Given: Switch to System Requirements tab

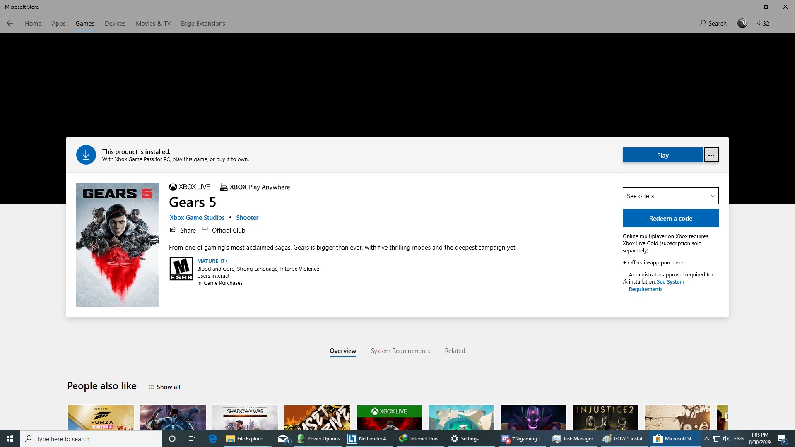Looking at the screenshot, I should (x=400, y=351).
